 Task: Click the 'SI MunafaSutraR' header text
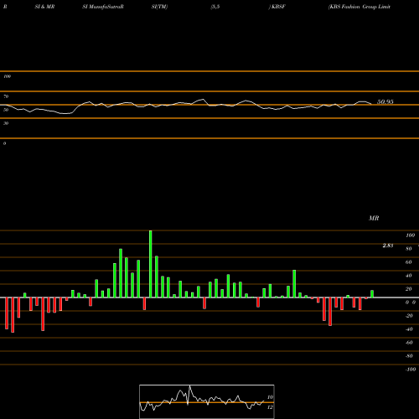pyautogui.click(x=103, y=7)
